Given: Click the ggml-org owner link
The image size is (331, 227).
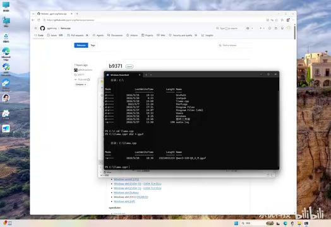Looking at the screenshot, I should pos(52,28).
